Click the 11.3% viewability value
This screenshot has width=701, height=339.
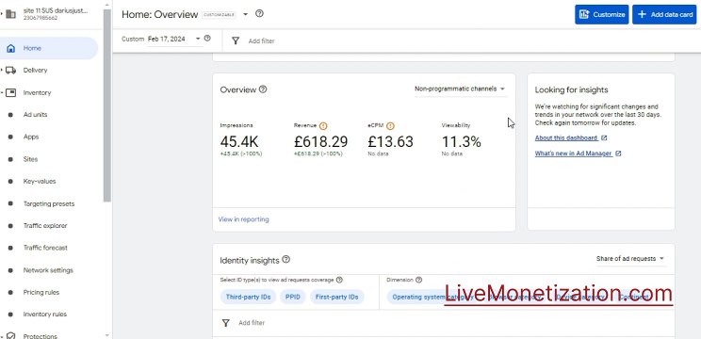point(462,142)
